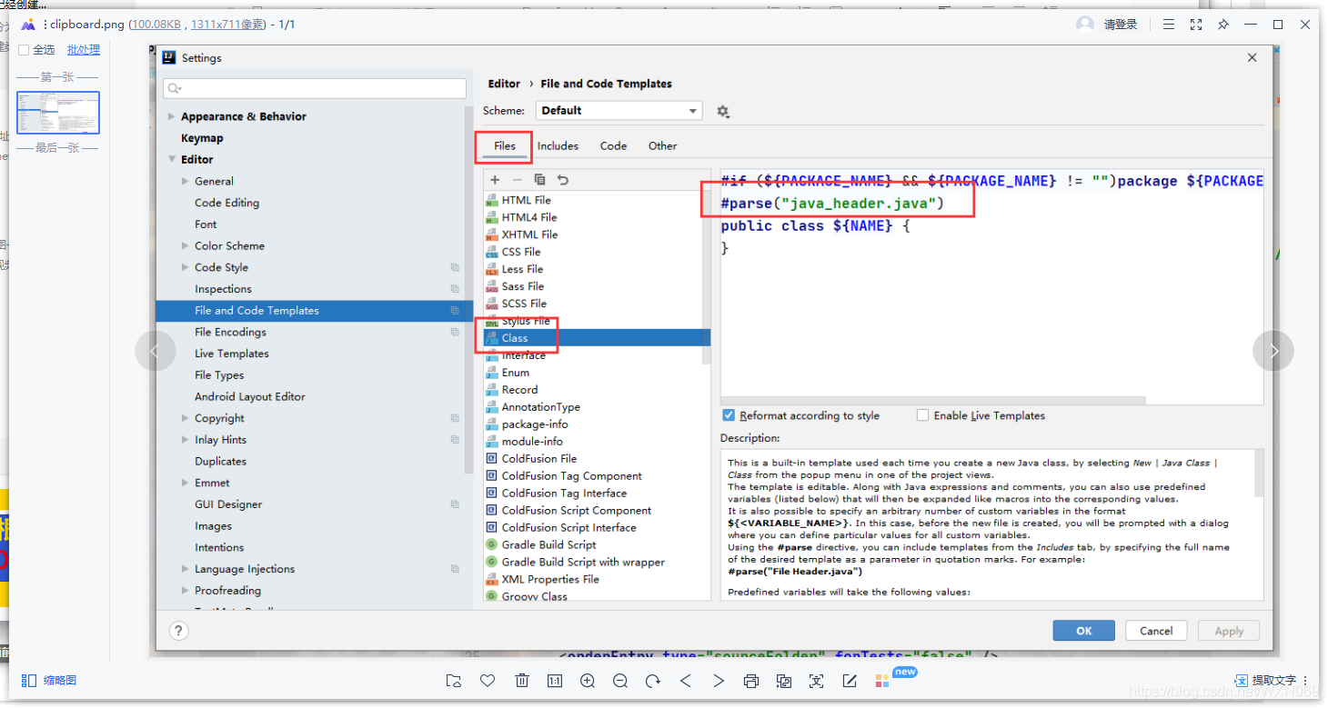Image resolution: width=1328 pixels, height=708 pixels.
Task: Open viewer hamburger menu
Action: [x=1169, y=25]
